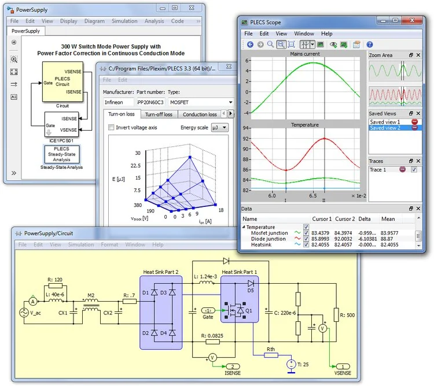Click the hold trace icon in Scope toolbar
The width and height of the screenshot is (434, 386).
pos(344,44)
